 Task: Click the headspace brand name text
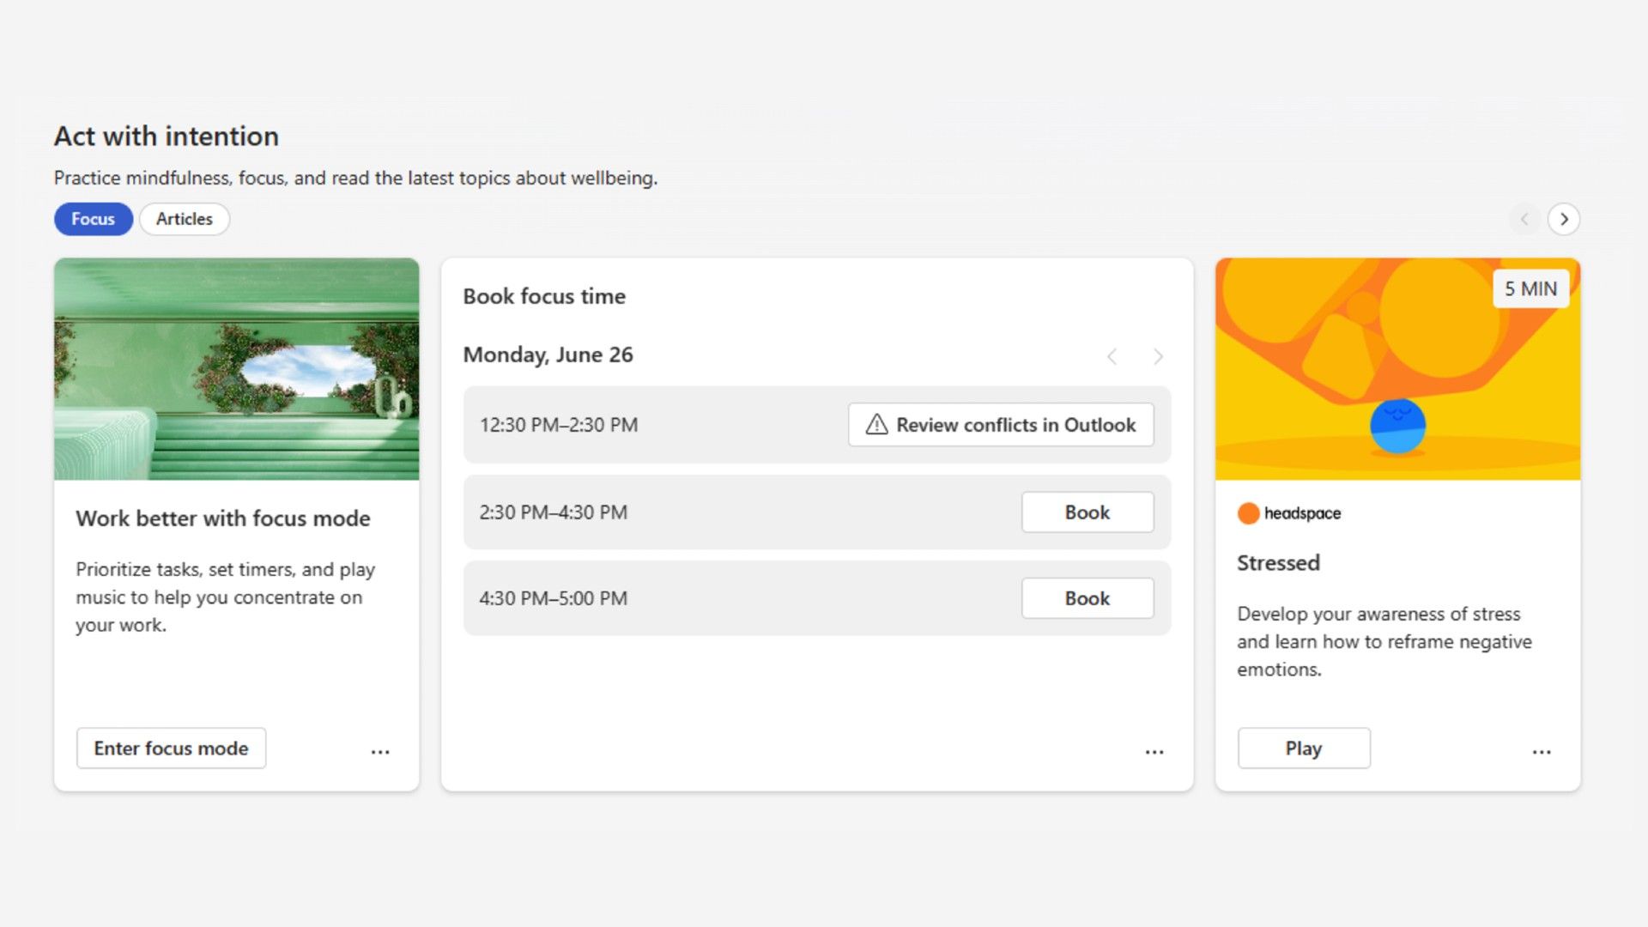[x=1302, y=513]
